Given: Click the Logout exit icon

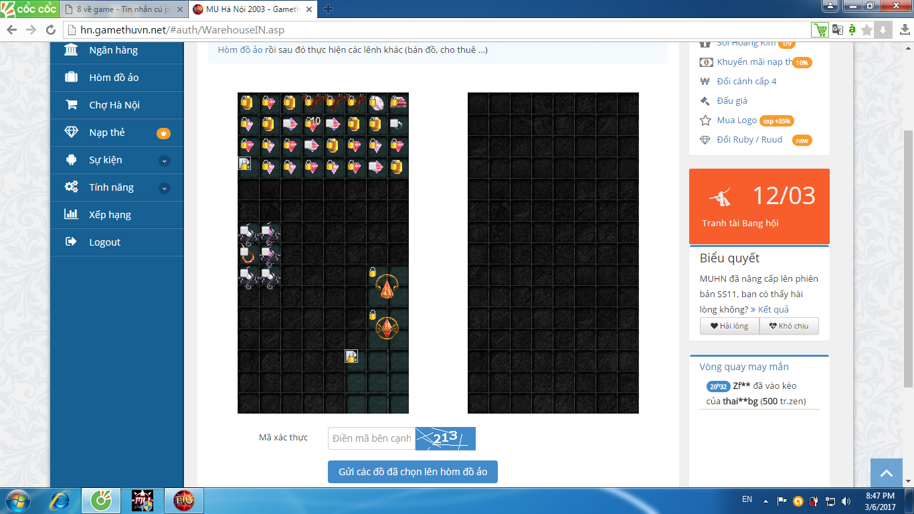Looking at the screenshot, I should (71, 242).
